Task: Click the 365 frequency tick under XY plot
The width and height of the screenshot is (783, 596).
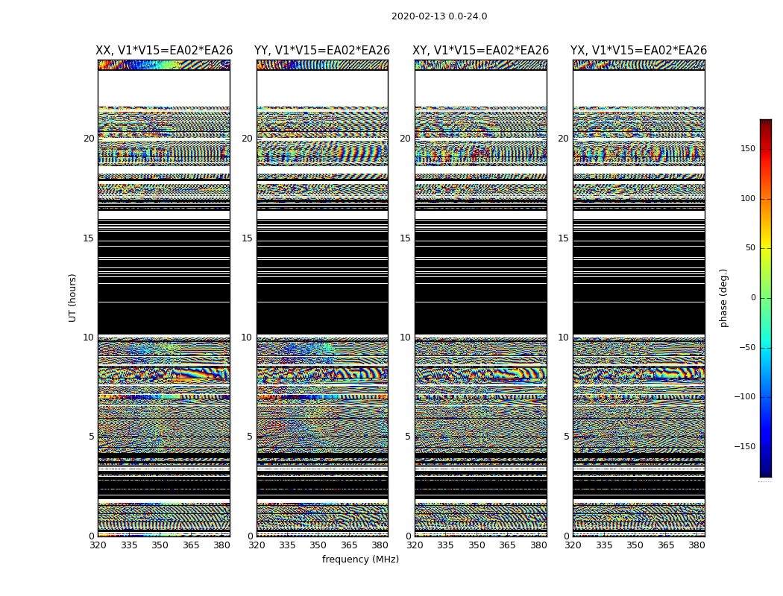Action: 507,545
